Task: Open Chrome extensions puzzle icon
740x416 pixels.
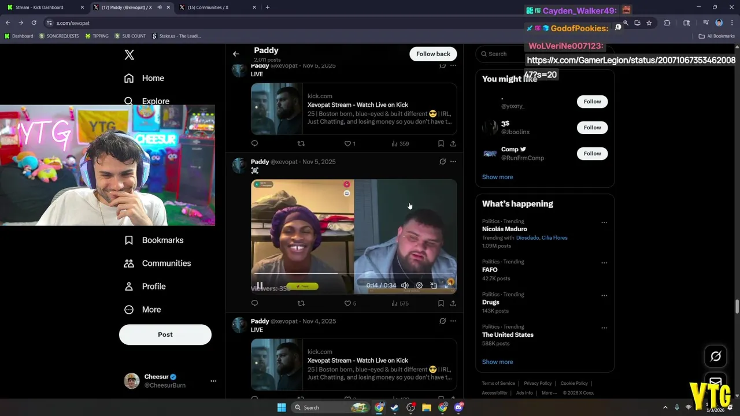Action: click(667, 23)
